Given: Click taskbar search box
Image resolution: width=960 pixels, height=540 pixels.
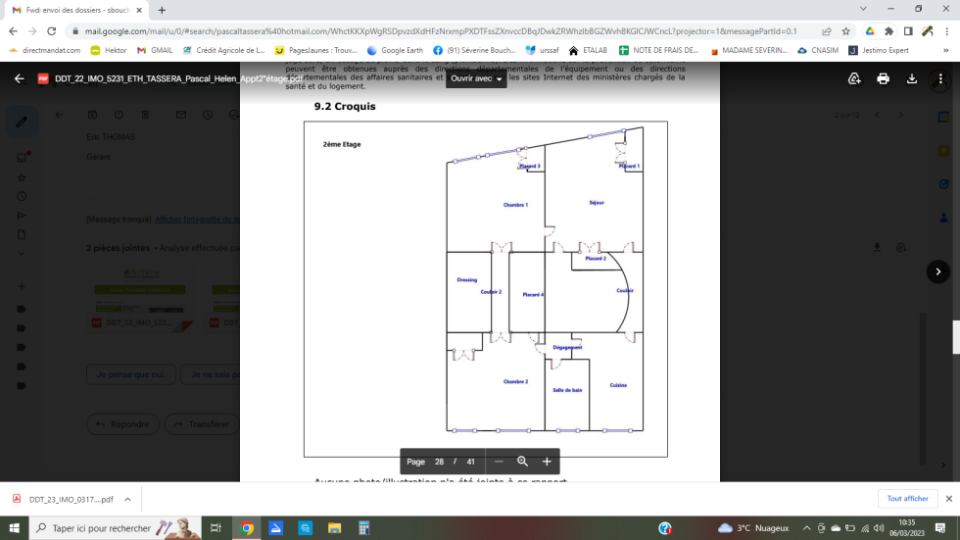Looking at the screenshot, I should [116, 528].
